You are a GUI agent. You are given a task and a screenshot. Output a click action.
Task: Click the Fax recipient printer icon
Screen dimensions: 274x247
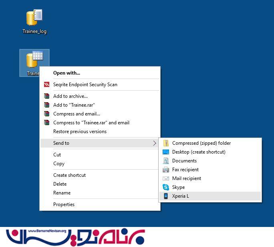click(166, 170)
